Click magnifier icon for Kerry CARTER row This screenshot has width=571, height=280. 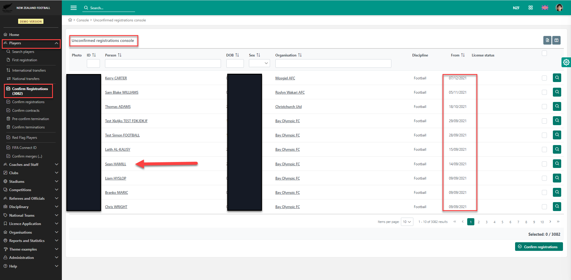(x=557, y=78)
